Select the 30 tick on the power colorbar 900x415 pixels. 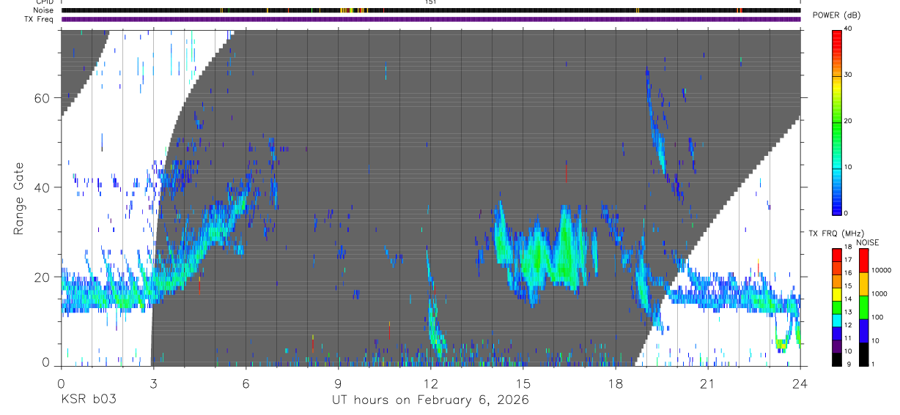(x=847, y=75)
